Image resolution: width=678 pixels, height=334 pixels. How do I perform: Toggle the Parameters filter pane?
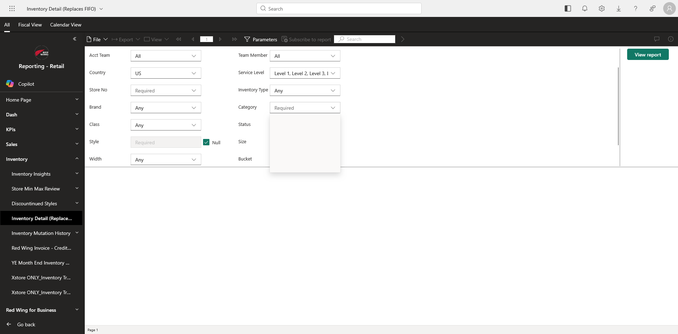click(261, 40)
